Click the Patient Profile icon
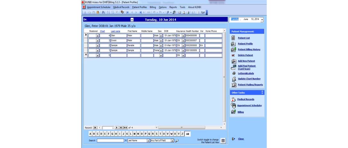 (233, 44)
